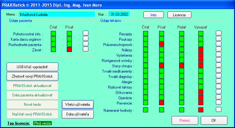The width and height of the screenshot is (235, 128).
Task: Toggle Čítať permission for Recepty
Action: pos(146,33)
